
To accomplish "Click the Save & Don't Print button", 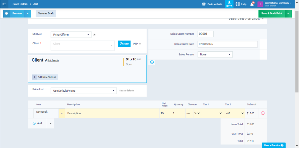I will coord(272,13).
